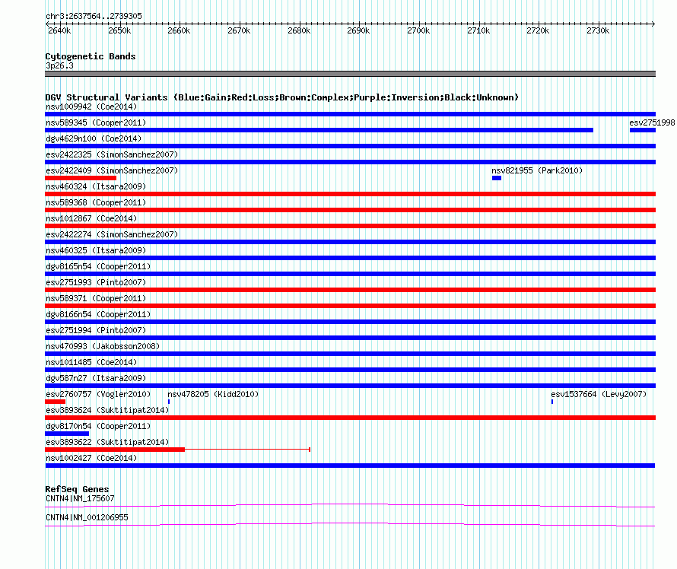Open the nsv589368 (Cooper2011) label

96,202
